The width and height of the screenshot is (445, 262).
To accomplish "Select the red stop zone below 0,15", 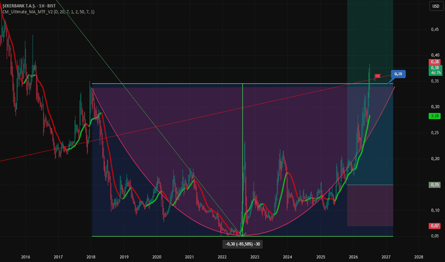I will 370,205.
